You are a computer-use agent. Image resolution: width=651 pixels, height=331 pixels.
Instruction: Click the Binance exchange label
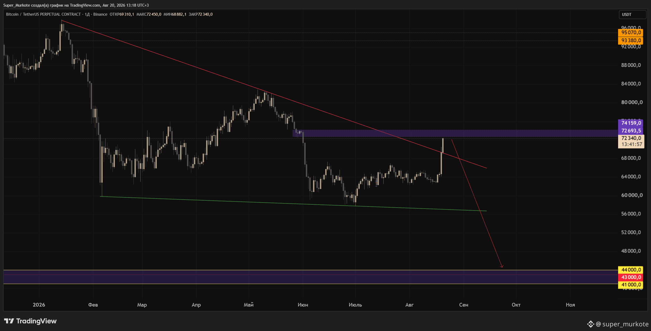pos(100,14)
